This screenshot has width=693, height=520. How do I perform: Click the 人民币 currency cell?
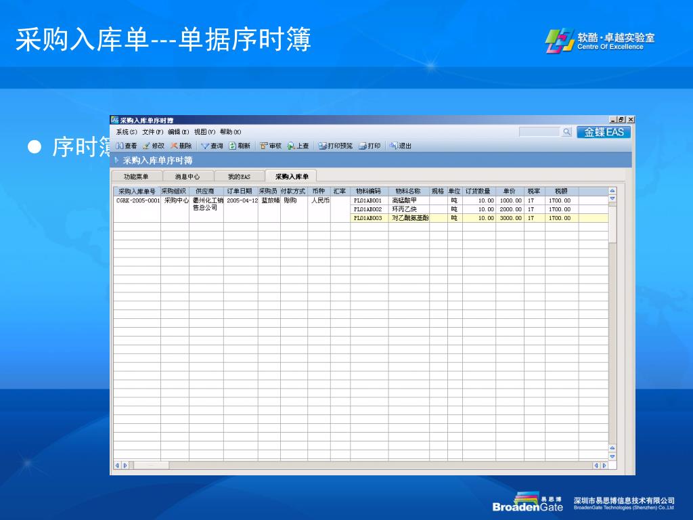coord(319,209)
